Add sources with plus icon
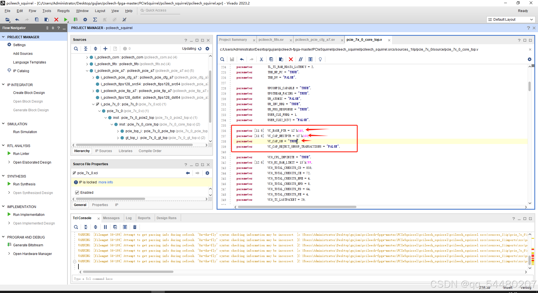This screenshot has width=538, height=293. (105, 49)
